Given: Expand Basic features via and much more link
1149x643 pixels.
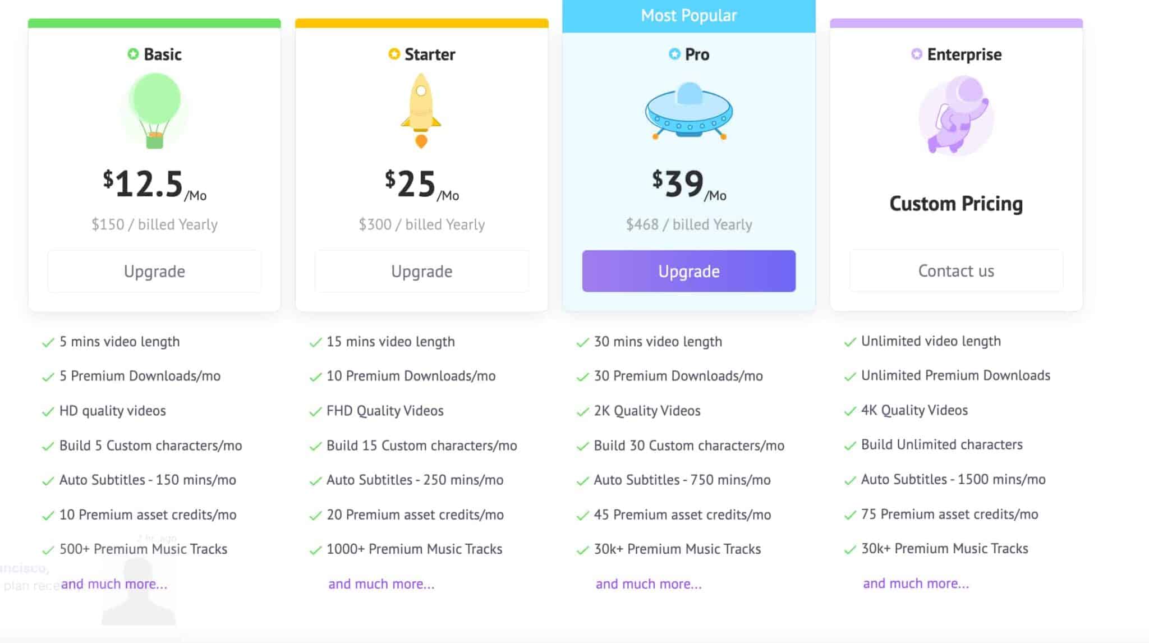Looking at the screenshot, I should (x=114, y=584).
